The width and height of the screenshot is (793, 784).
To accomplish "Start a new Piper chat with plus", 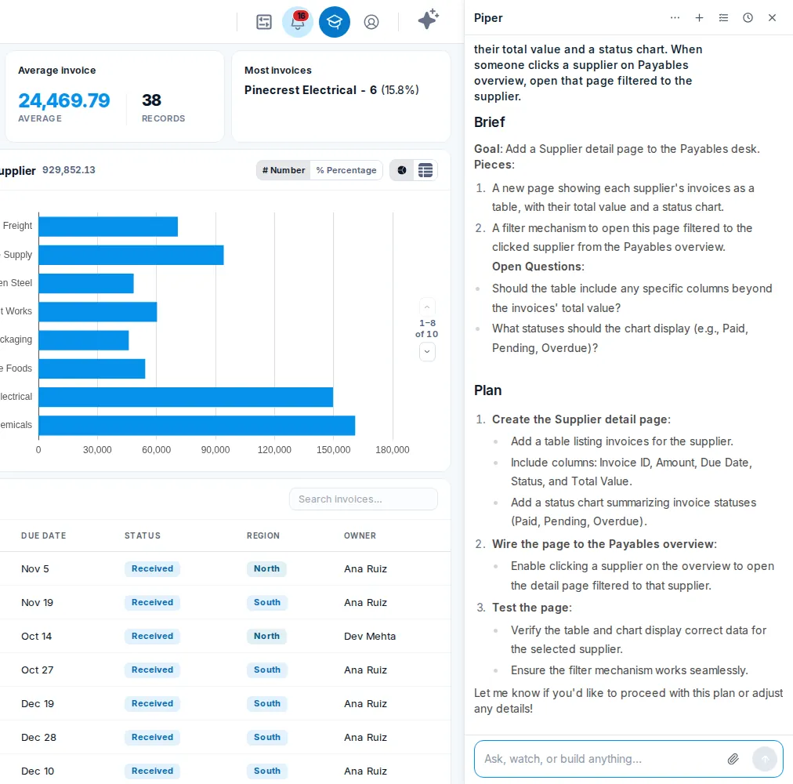I will point(699,18).
